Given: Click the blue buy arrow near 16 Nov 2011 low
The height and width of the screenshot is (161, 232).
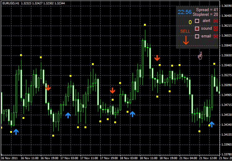Looking at the screenshot, I should (x=16, y=132).
